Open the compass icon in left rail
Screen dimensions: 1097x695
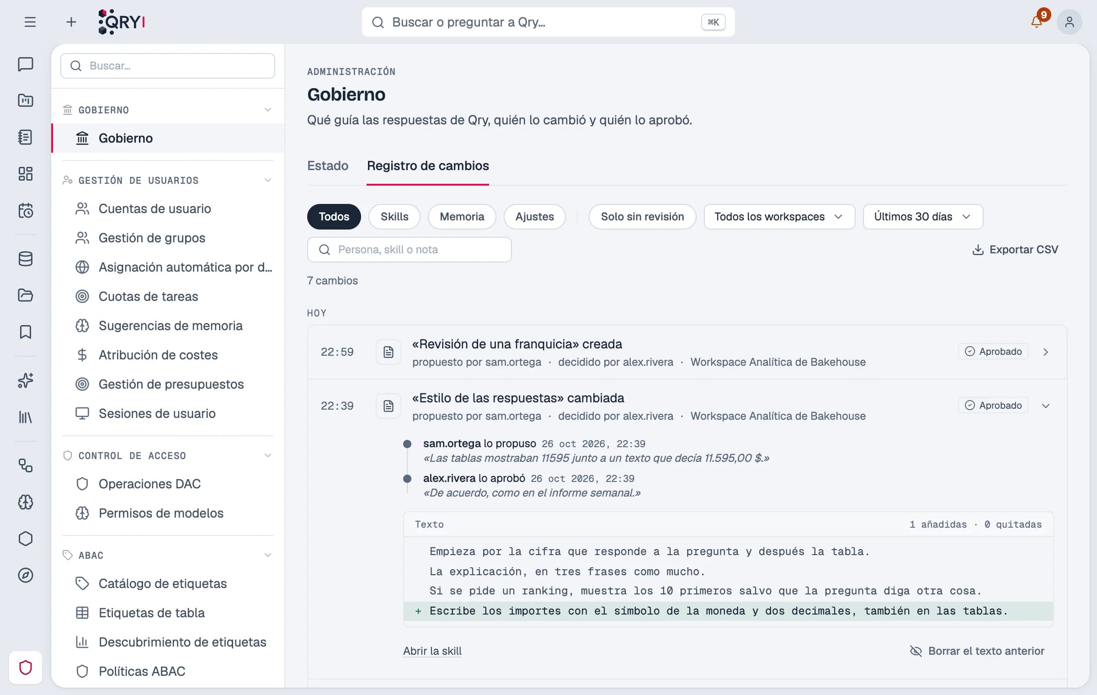pyautogui.click(x=26, y=575)
